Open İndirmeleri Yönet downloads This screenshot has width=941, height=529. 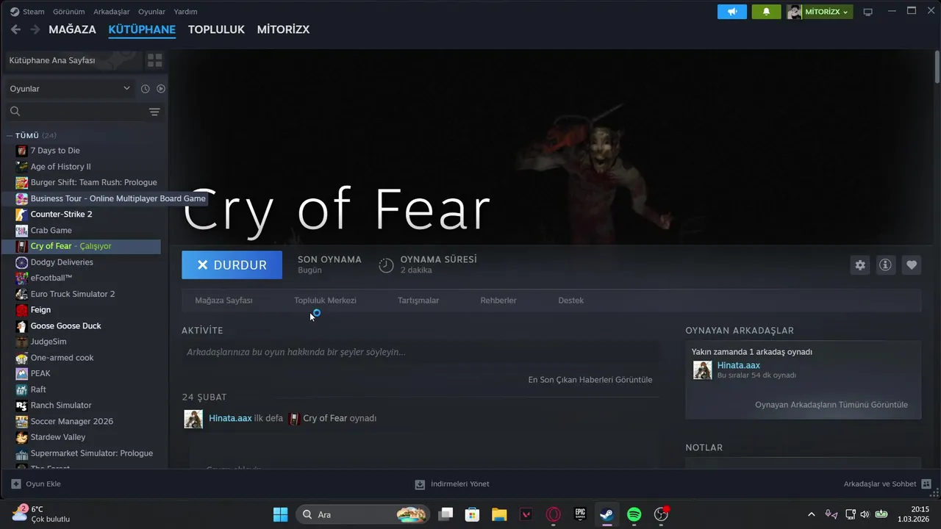pos(452,484)
